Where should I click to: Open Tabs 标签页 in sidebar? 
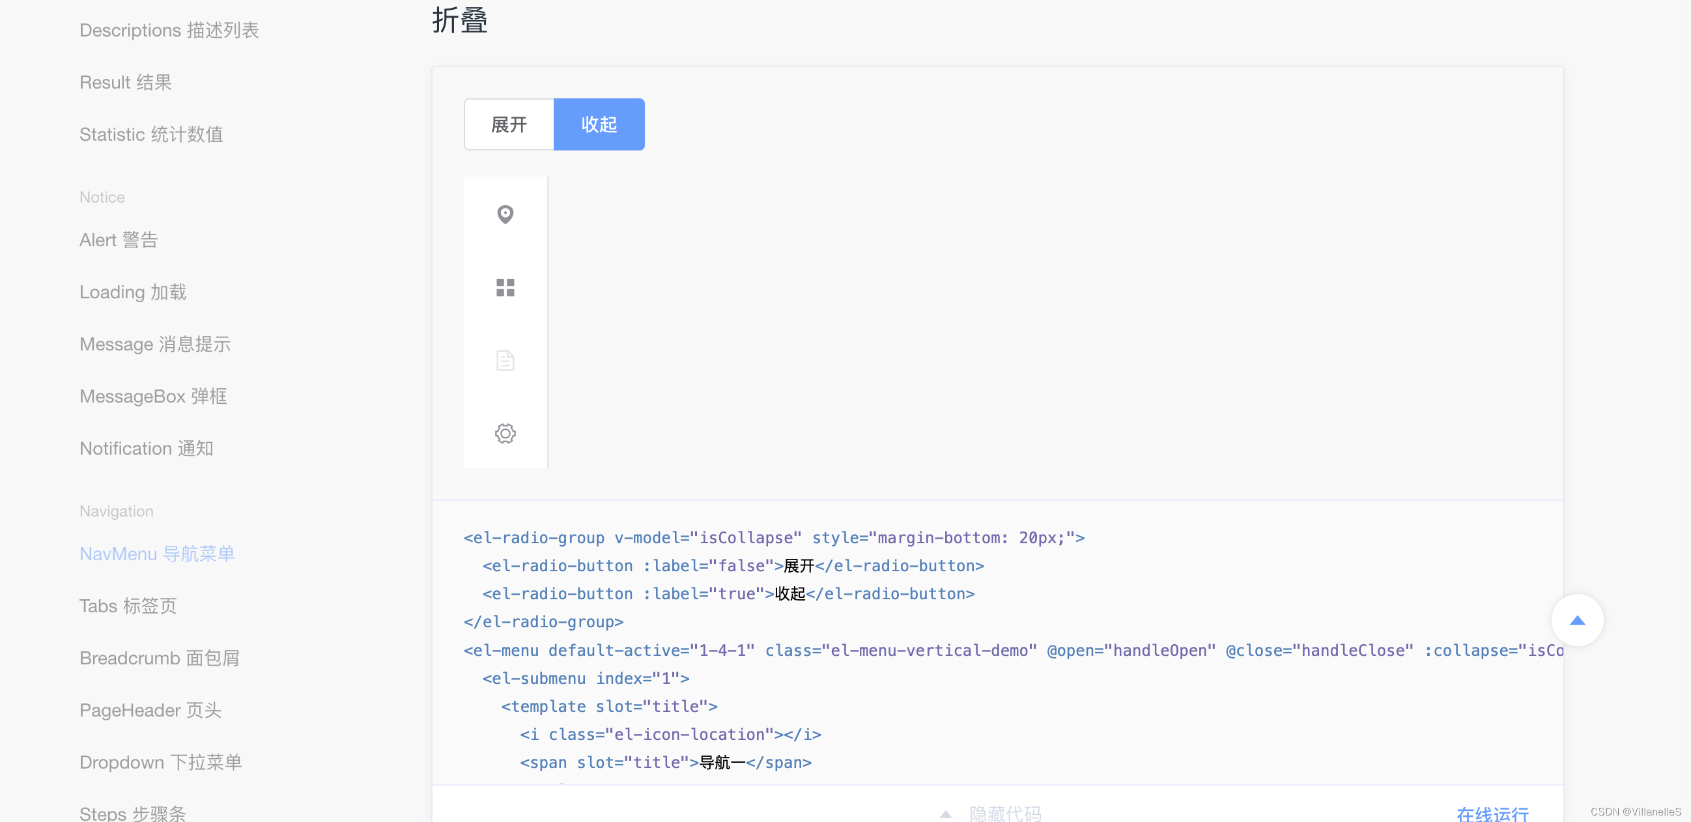pos(128,606)
